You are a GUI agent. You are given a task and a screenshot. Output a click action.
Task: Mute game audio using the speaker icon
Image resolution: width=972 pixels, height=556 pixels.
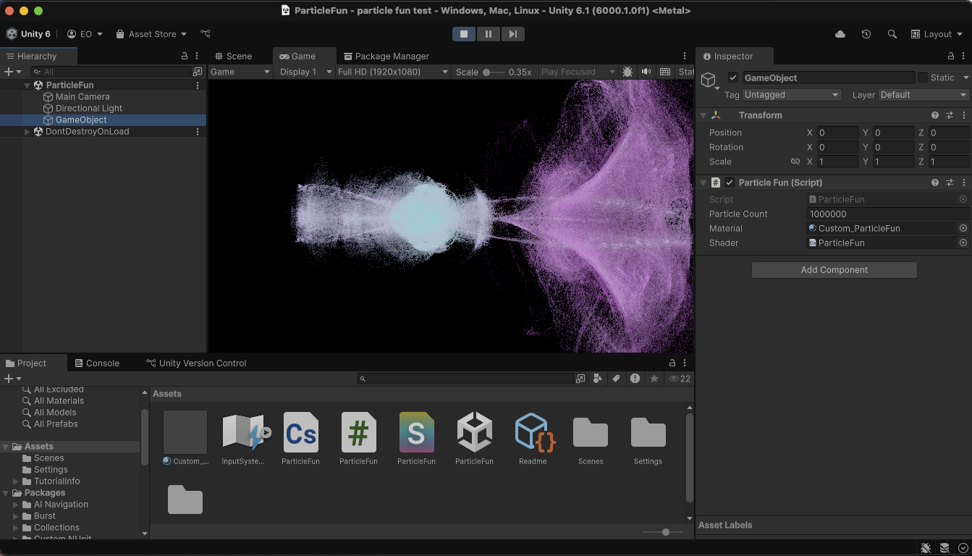tap(646, 72)
